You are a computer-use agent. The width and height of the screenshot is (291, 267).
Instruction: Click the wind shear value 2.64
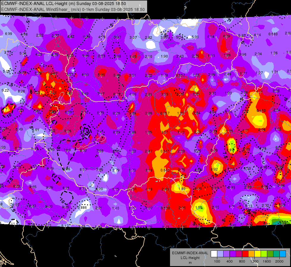262,130
